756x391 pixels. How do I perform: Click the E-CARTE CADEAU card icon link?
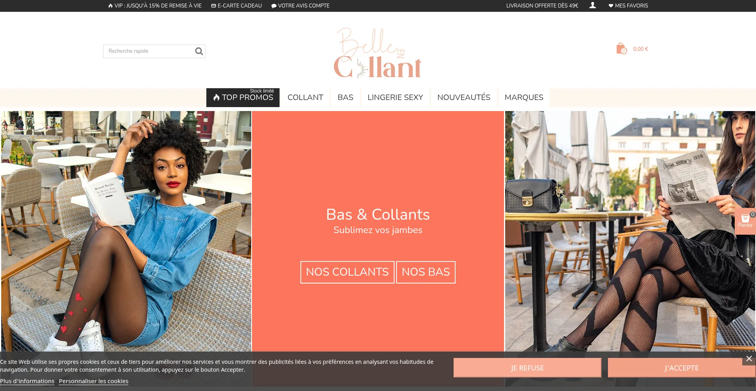pyautogui.click(x=236, y=6)
